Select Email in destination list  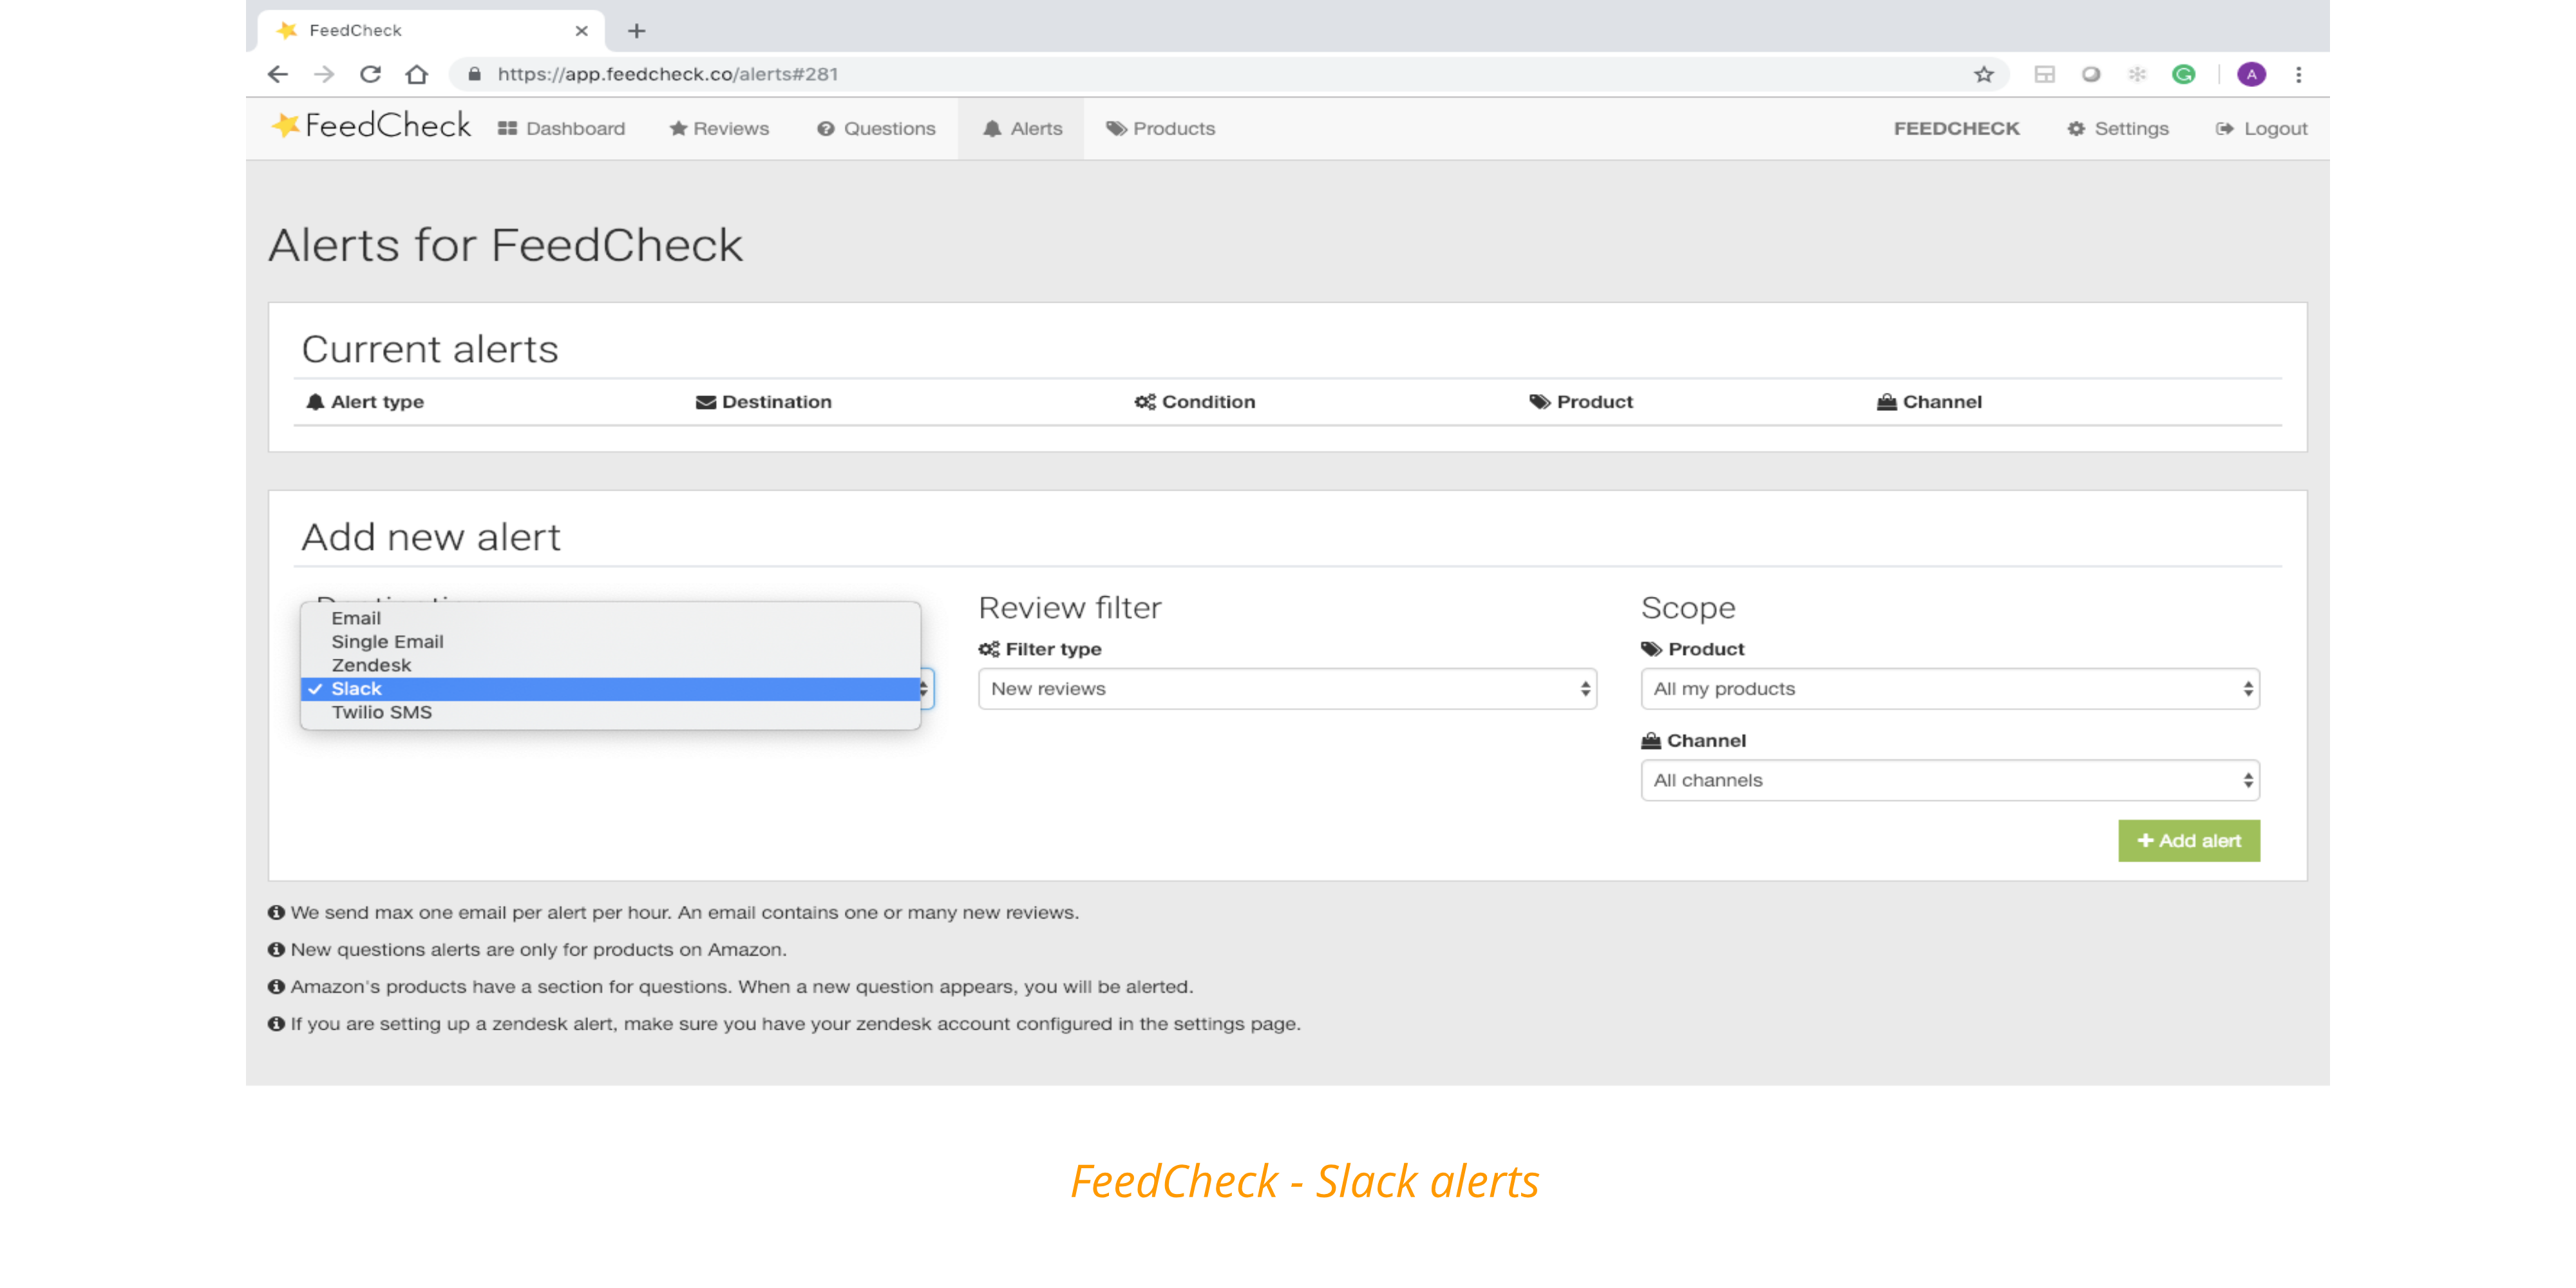coord(610,618)
